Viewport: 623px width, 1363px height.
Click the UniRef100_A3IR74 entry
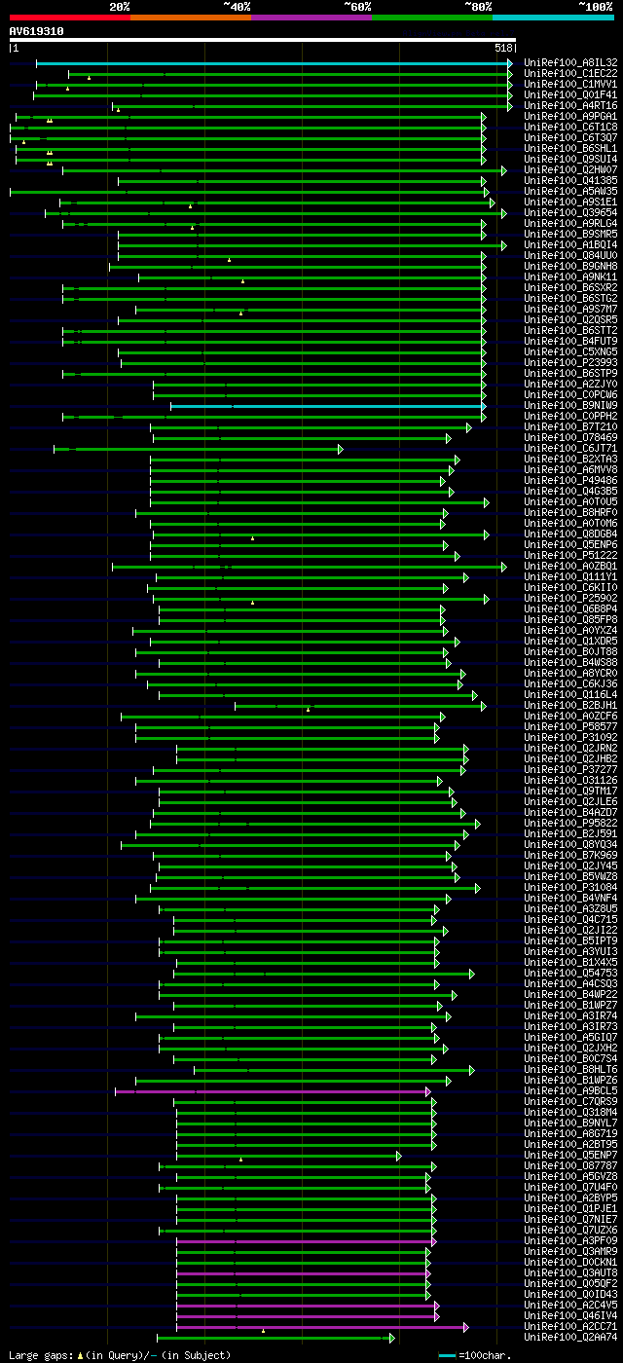570,1016
